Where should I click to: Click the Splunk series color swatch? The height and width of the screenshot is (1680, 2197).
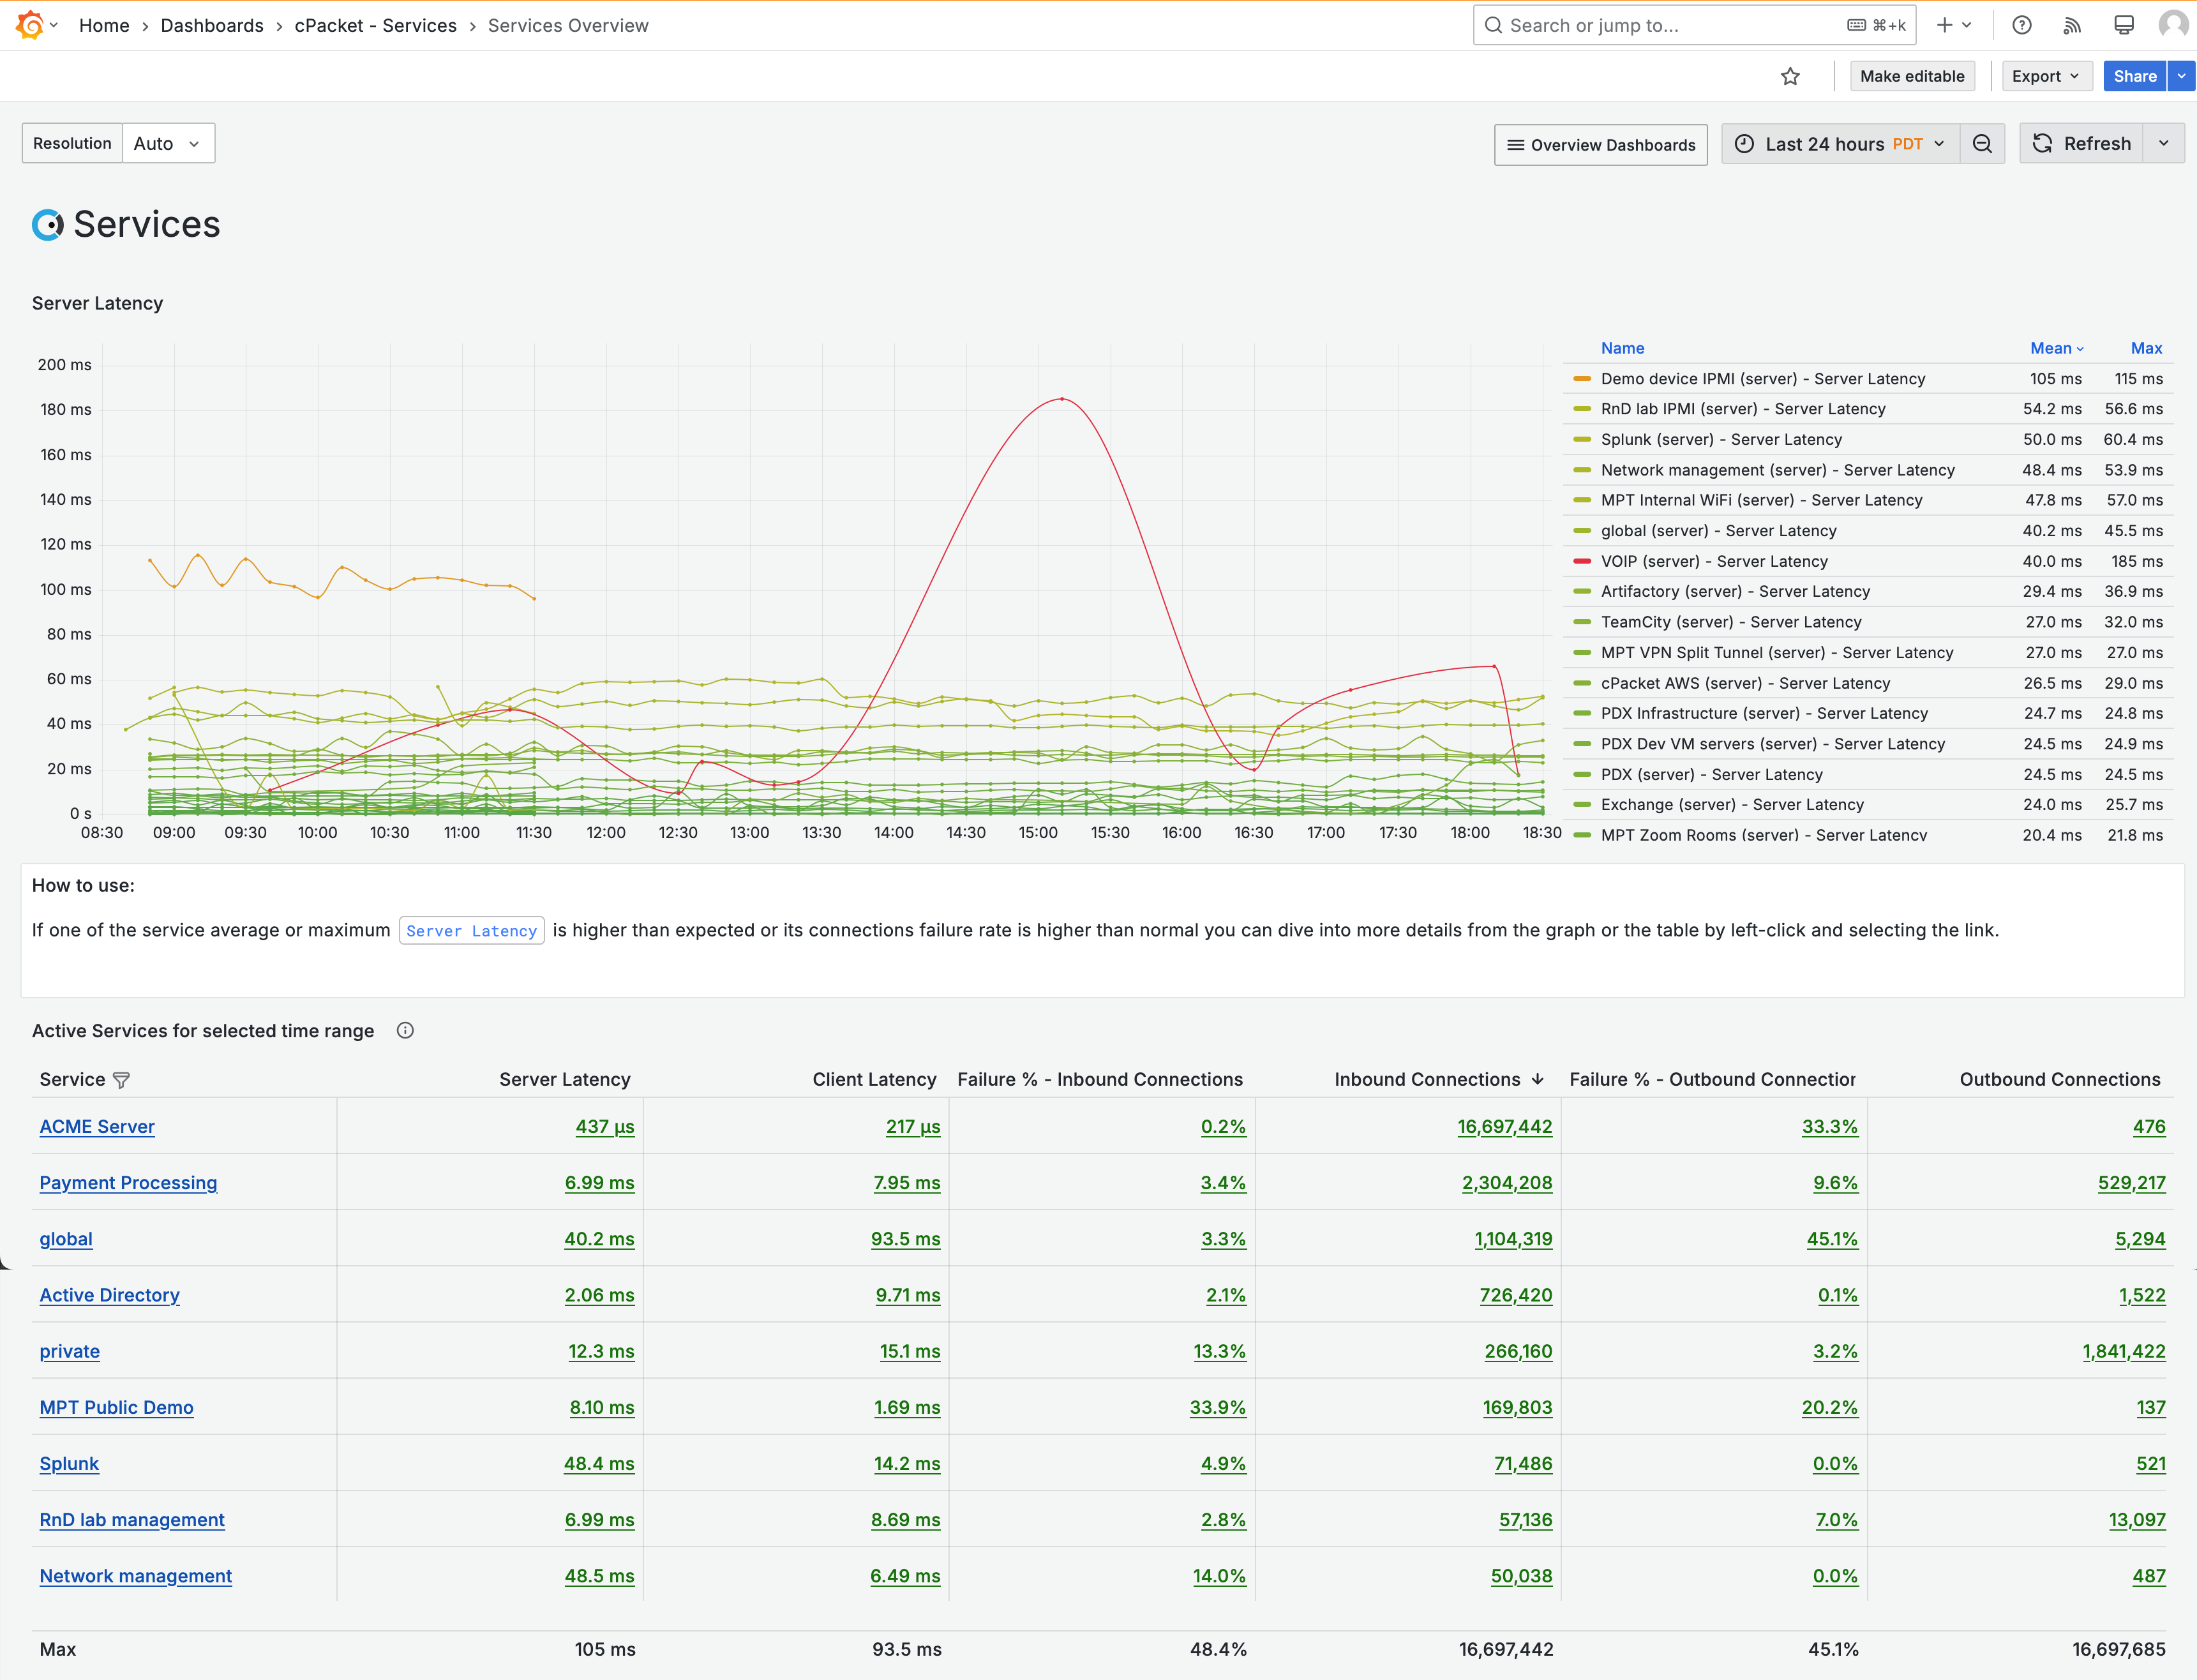1582,439
